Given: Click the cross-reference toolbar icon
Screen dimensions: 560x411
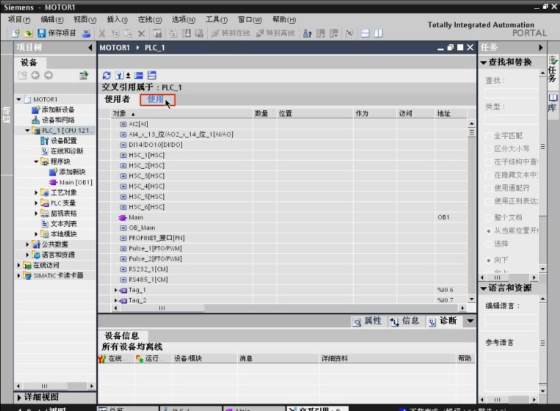Looking at the screenshot, I should pyautogui.click(x=349, y=33).
